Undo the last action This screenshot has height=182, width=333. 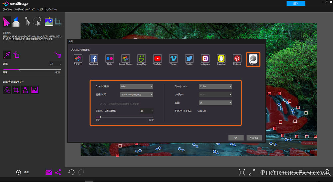pos(71,172)
